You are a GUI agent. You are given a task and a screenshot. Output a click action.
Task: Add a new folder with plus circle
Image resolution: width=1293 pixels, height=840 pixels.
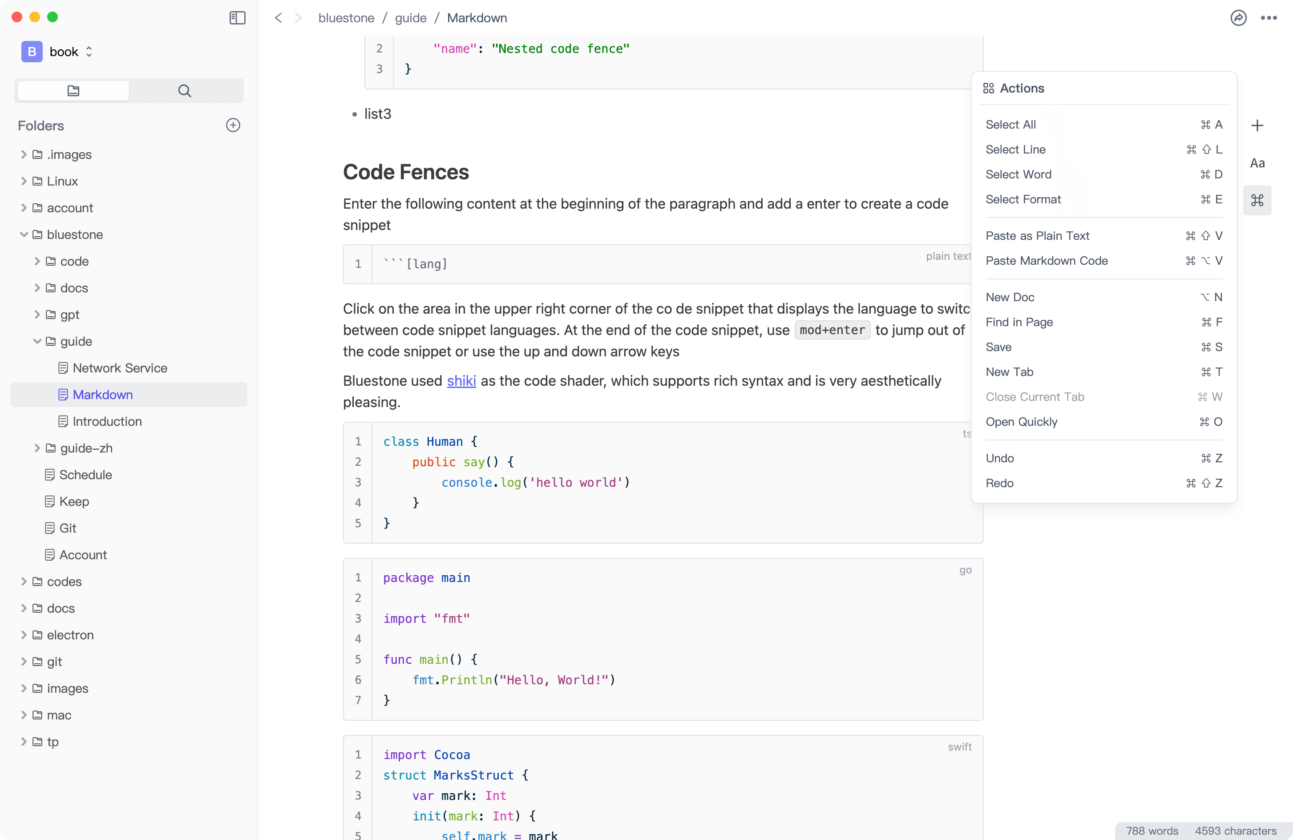(233, 125)
